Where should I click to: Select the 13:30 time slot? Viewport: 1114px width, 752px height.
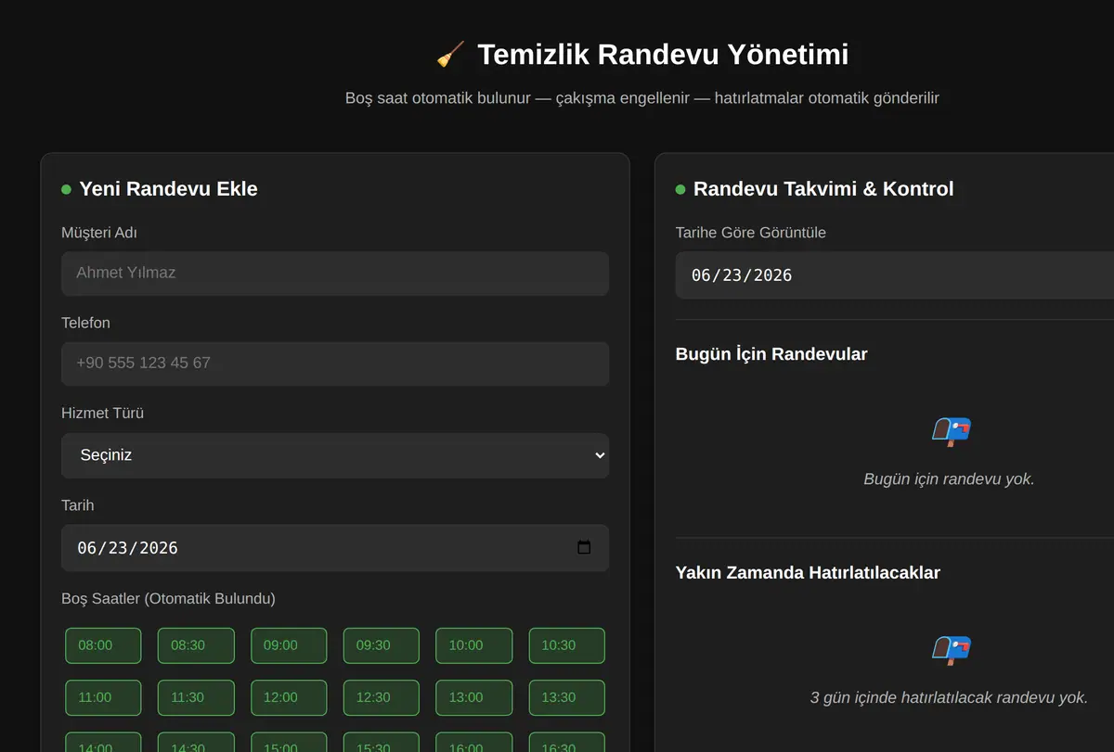click(x=567, y=697)
